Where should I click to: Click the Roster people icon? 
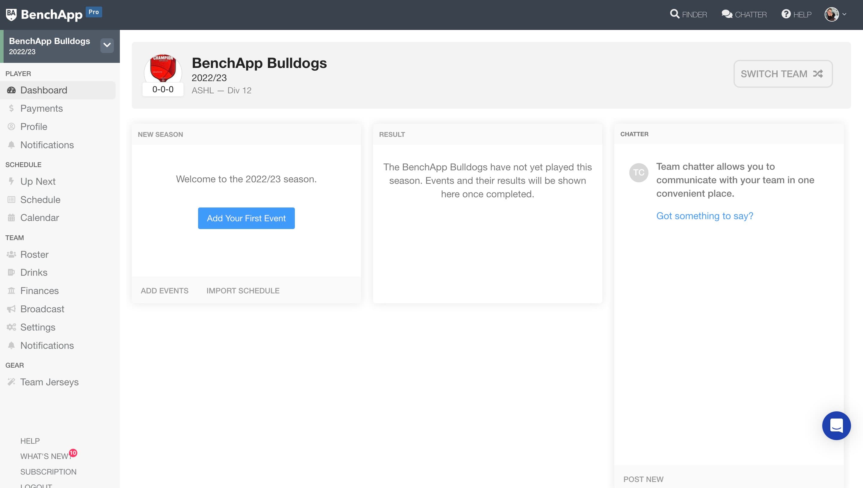pyautogui.click(x=11, y=254)
